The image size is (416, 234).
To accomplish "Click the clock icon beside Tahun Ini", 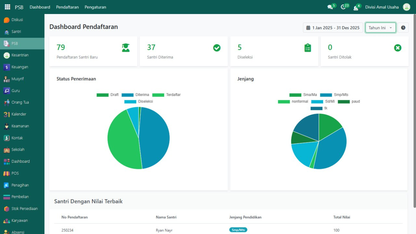I will [x=403, y=28].
